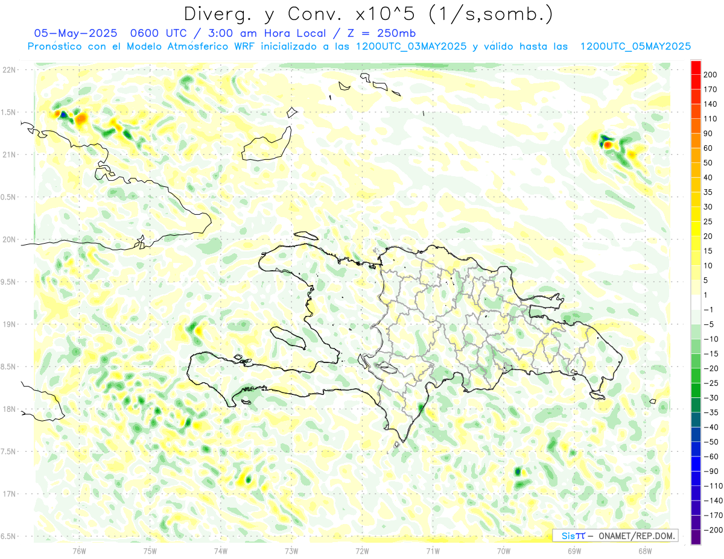The image size is (724, 559).
Task: Click the white swatch between 1 and -1
Action: [696, 302]
